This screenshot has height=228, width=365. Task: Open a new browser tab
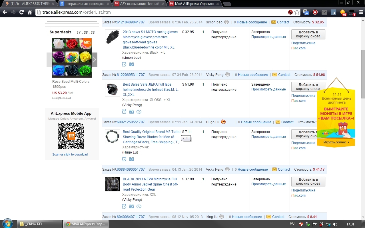coord(227,4)
